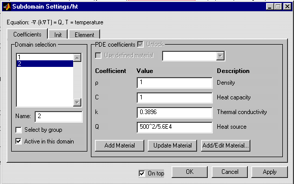Click the Heat source description label

[232, 127]
